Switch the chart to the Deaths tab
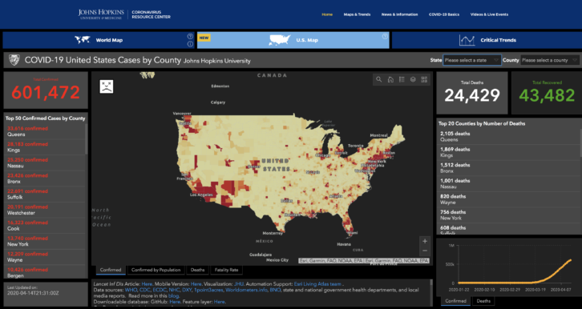 [483, 301]
